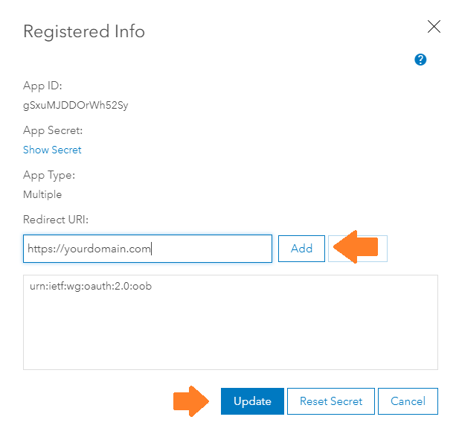Viewport: 459px width, 440px height.
Task: Click the Reset Secret button
Action: [331, 401]
